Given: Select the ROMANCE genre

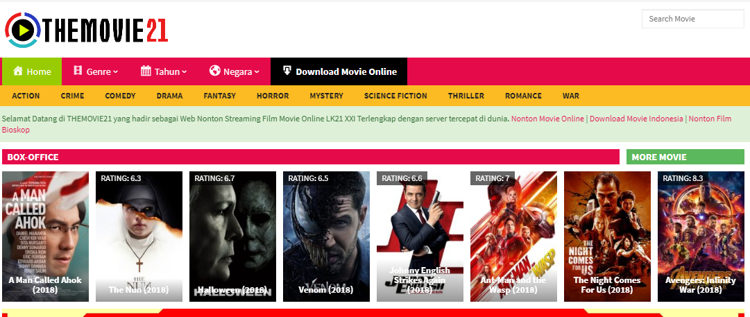Looking at the screenshot, I should 523,96.
